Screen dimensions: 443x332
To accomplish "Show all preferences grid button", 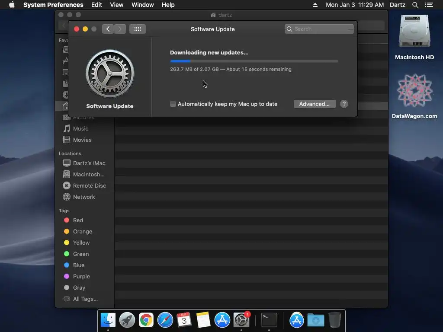I will coord(137,29).
